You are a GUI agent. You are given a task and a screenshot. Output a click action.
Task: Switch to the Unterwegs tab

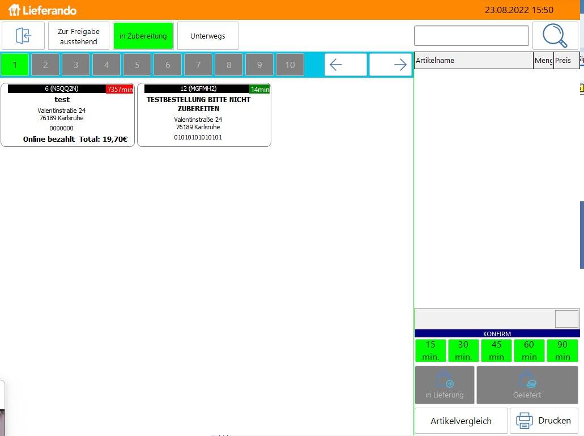(x=207, y=36)
